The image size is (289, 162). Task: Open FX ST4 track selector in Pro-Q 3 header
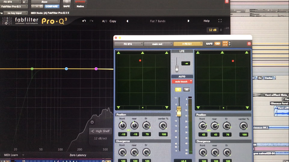click(11, 2)
